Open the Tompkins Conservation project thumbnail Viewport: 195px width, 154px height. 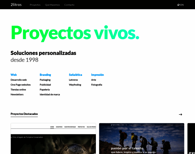point(53,139)
